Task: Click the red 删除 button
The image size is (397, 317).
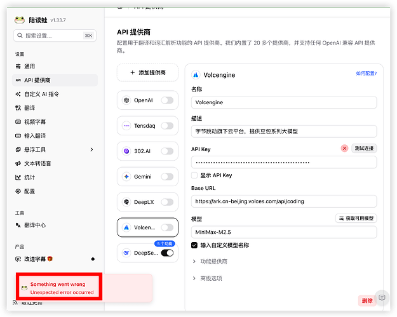Action: click(367, 300)
